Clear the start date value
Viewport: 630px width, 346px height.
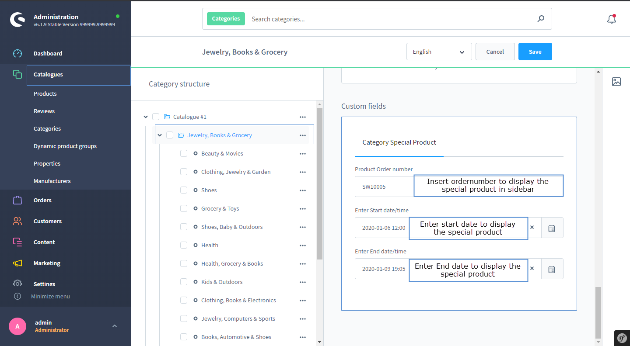point(532,228)
